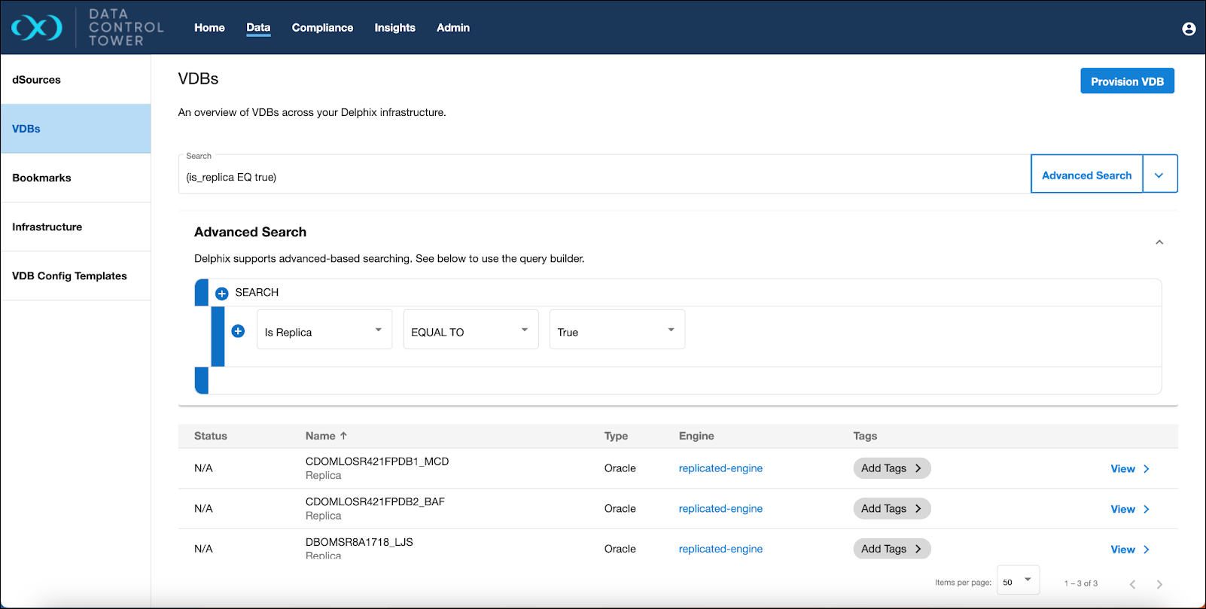Viewport: 1206px width, 609px height.
Task: Open the user account profile icon
Action: tap(1189, 29)
